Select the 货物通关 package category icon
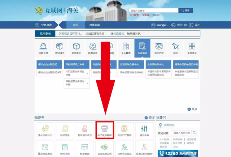This screenshot has width=231, height=157. [x=60, y=48]
